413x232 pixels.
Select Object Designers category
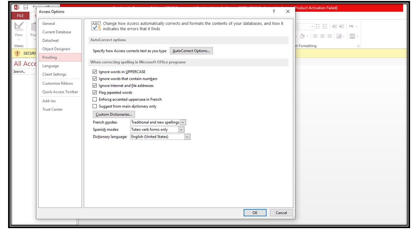pos(60,49)
